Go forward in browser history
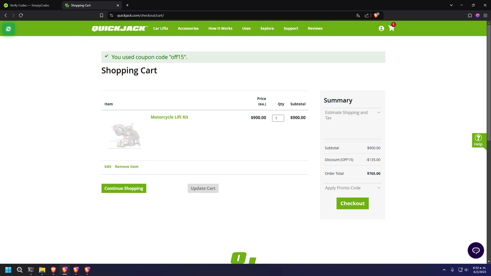 (x=13, y=15)
